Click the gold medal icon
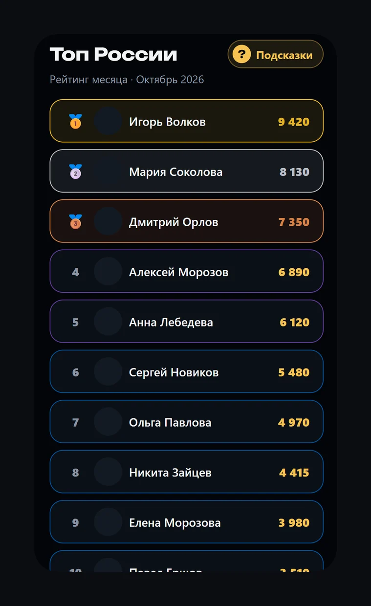This screenshot has height=606, width=371. 75,121
